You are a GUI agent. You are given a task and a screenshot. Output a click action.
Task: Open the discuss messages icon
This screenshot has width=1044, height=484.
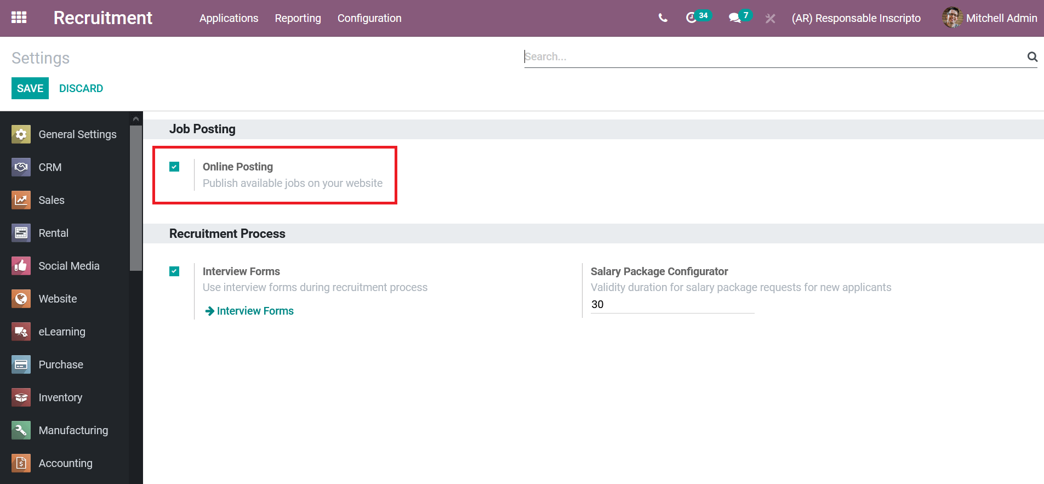tap(734, 18)
